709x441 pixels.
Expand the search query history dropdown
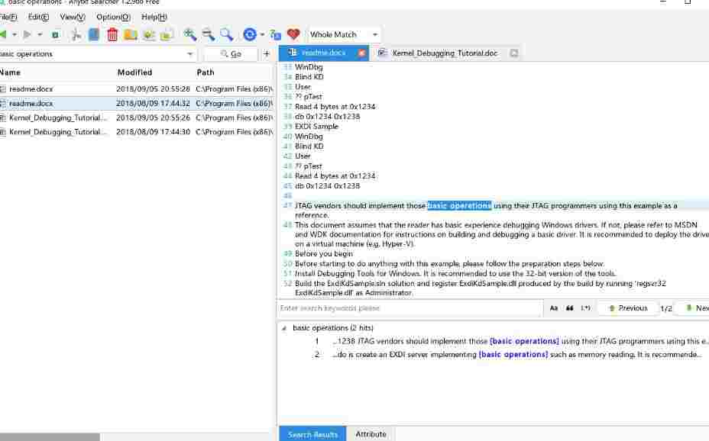190,54
